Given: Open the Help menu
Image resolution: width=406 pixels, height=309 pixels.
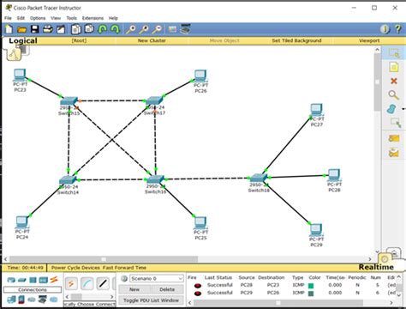Looking at the screenshot, I should pos(113,18).
